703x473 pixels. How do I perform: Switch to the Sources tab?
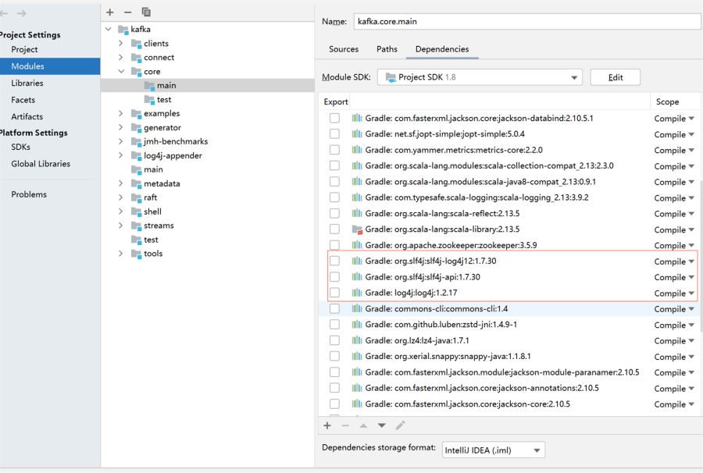pyautogui.click(x=344, y=49)
